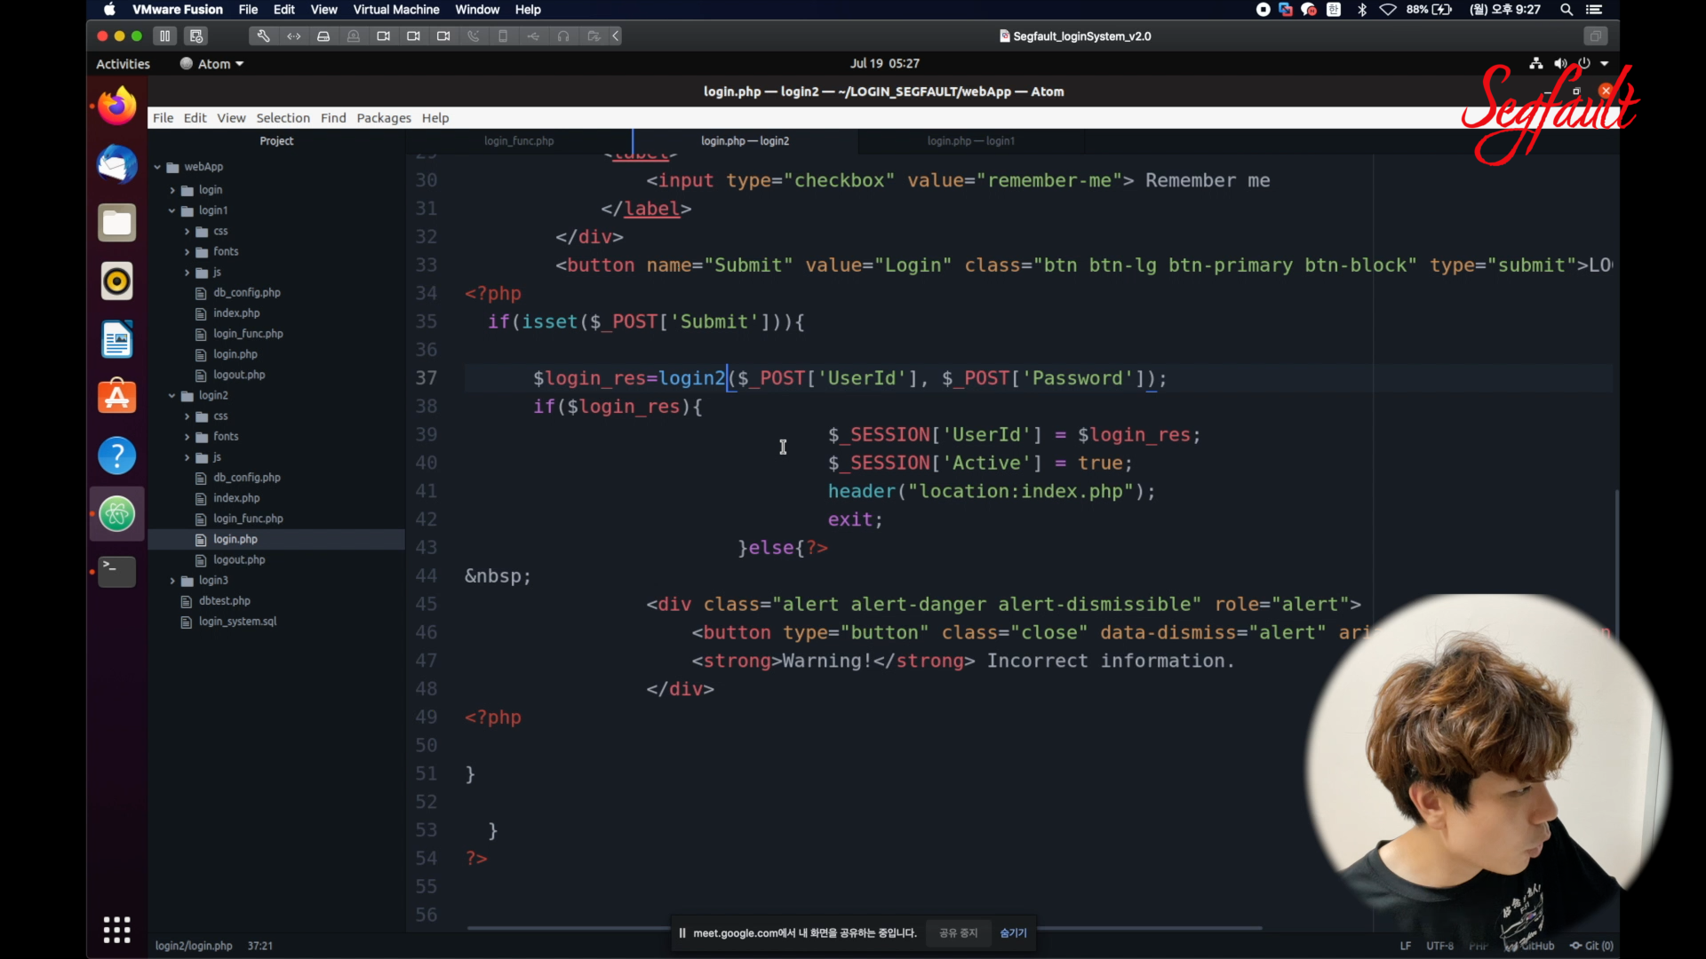Click the VMware single window view button

coord(1596,36)
